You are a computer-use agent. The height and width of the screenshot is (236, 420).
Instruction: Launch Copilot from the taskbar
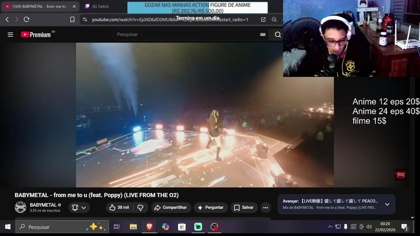tap(166, 227)
